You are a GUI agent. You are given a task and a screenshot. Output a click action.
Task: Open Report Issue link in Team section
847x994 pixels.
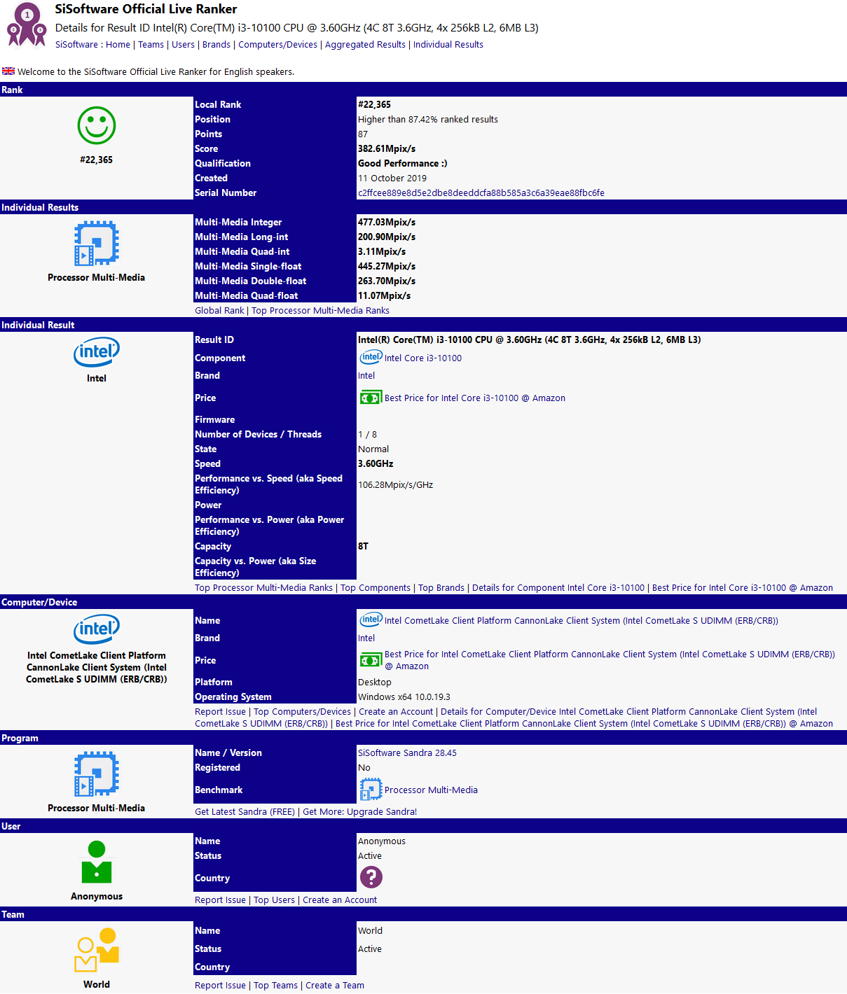click(x=220, y=986)
